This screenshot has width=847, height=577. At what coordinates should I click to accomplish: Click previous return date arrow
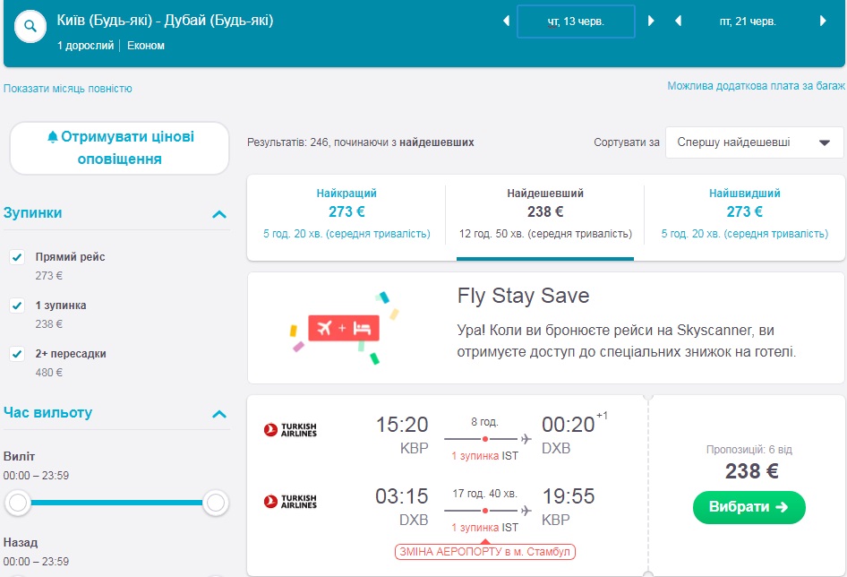(x=678, y=21)
